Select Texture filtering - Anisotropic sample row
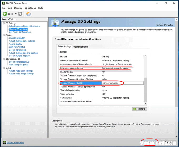Viewport: 179px width, 147px height. pyautogui.click(x=101, y=75)
